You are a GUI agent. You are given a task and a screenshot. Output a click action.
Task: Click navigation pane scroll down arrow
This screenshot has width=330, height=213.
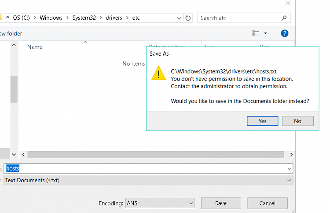click(x=14, y=155)
